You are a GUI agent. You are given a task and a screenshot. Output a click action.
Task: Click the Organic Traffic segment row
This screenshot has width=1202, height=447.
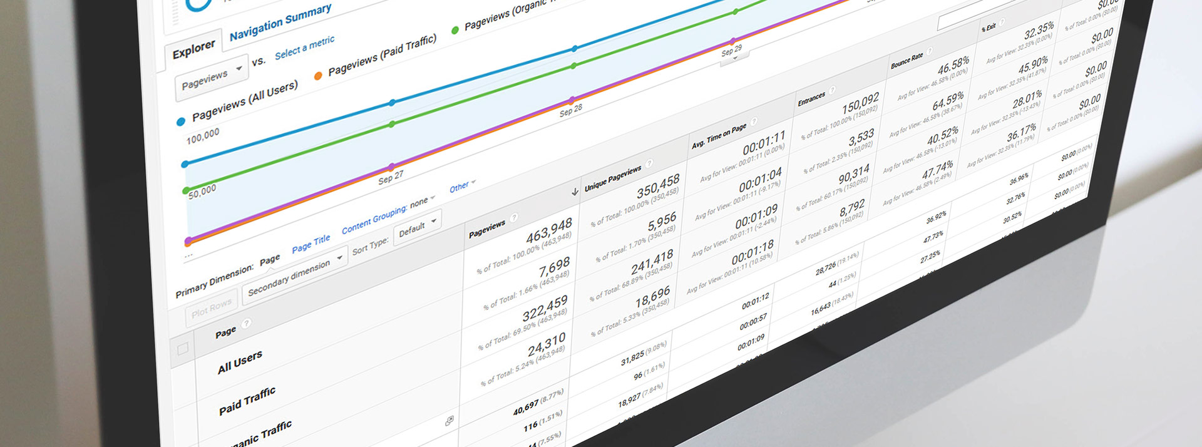(x=260, y=435)
